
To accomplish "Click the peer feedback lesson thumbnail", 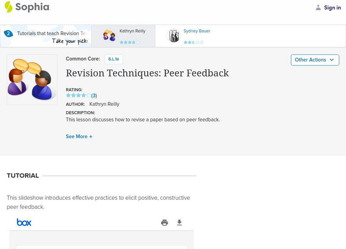I will coord(32,80).
